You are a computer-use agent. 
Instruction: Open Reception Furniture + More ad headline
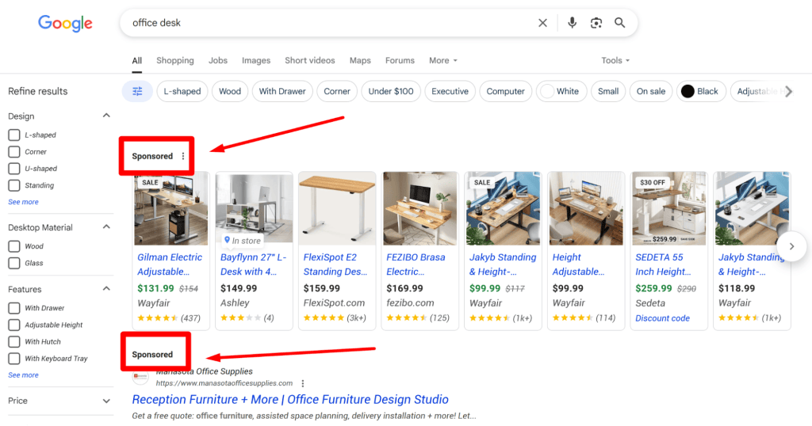pyautogui.click(x=290, y=400)
